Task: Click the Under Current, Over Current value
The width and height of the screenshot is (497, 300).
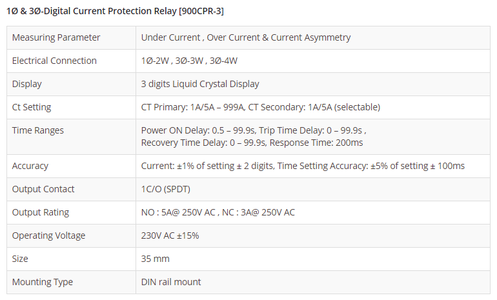Action: tap(246, 37)
